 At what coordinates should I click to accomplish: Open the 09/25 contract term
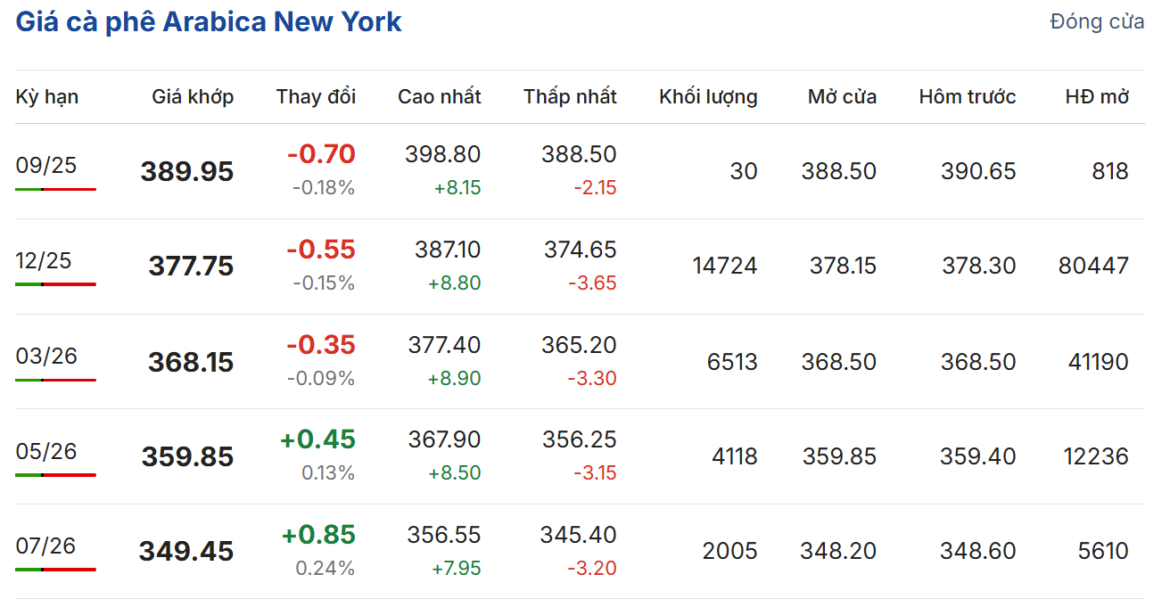pyautogui.click(x=46, y=165)
